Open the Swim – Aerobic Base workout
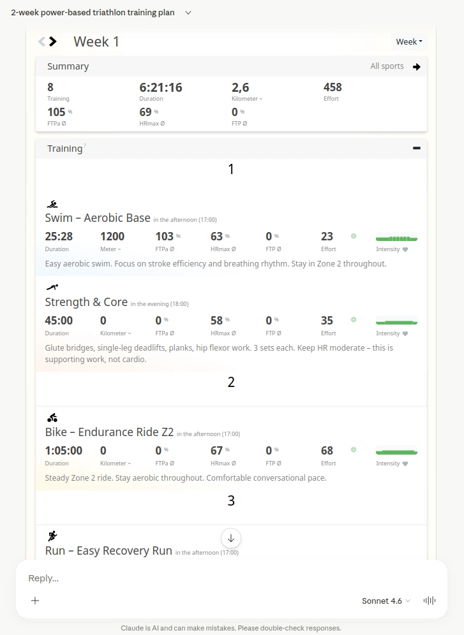Viewport: 464px width, 635px height. pos(98,218)
